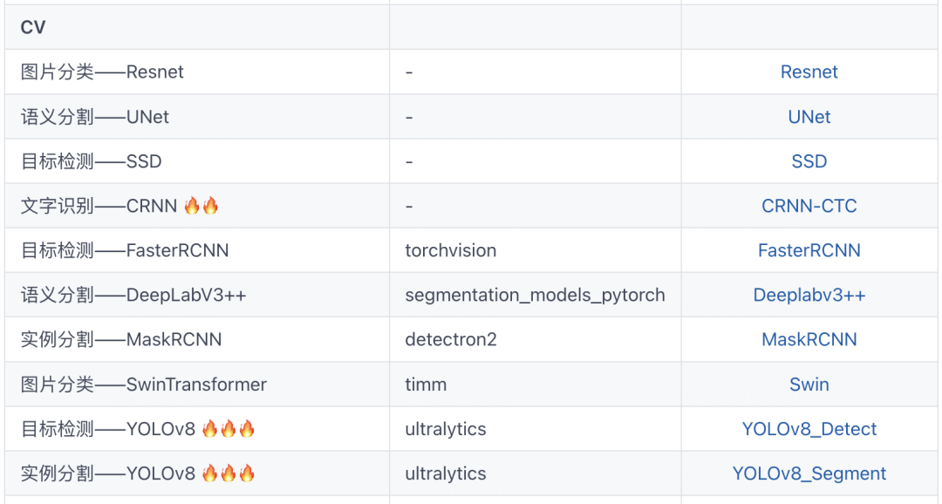Viewport: 942px width, 504px height.
Task: Click fire emojis in YOLOv8 目标检测 row
Action: coord(228,429)
